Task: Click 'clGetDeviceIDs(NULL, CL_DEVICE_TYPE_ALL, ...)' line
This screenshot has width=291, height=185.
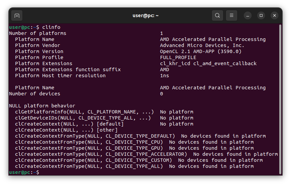Action: 104,118
